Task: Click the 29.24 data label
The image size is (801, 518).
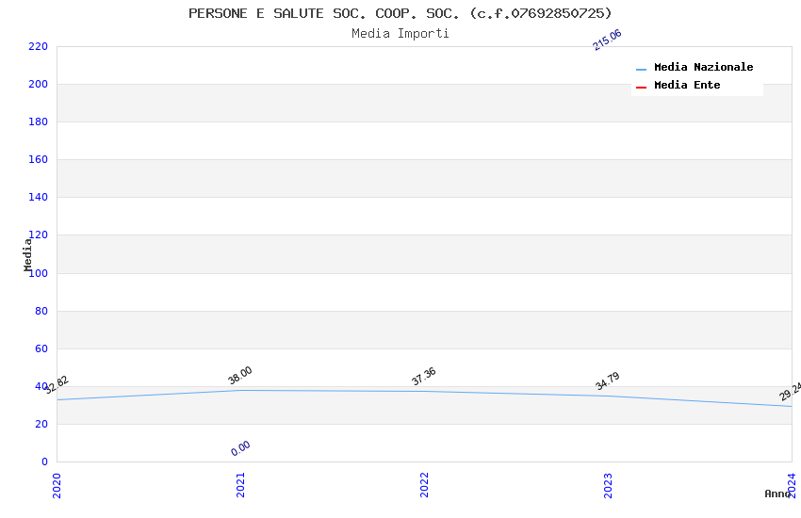Action: [x=791, y=391]
